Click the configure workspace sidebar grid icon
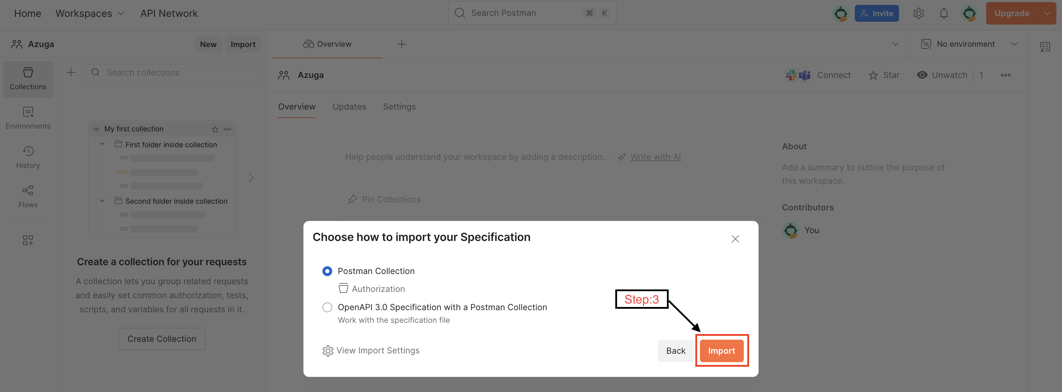 28,240
